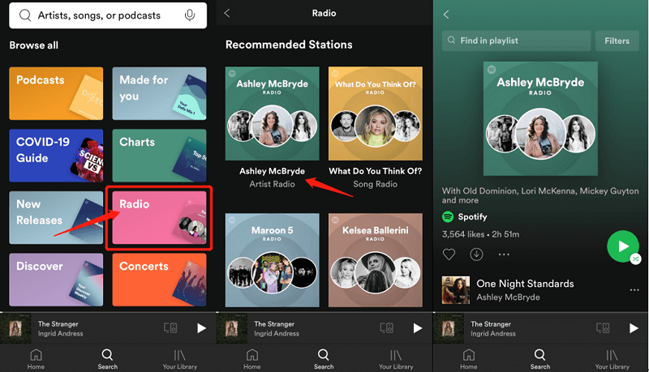Click the Find in playlist search field
This screenshot has height=372, width=649.
tap(516, 41)
